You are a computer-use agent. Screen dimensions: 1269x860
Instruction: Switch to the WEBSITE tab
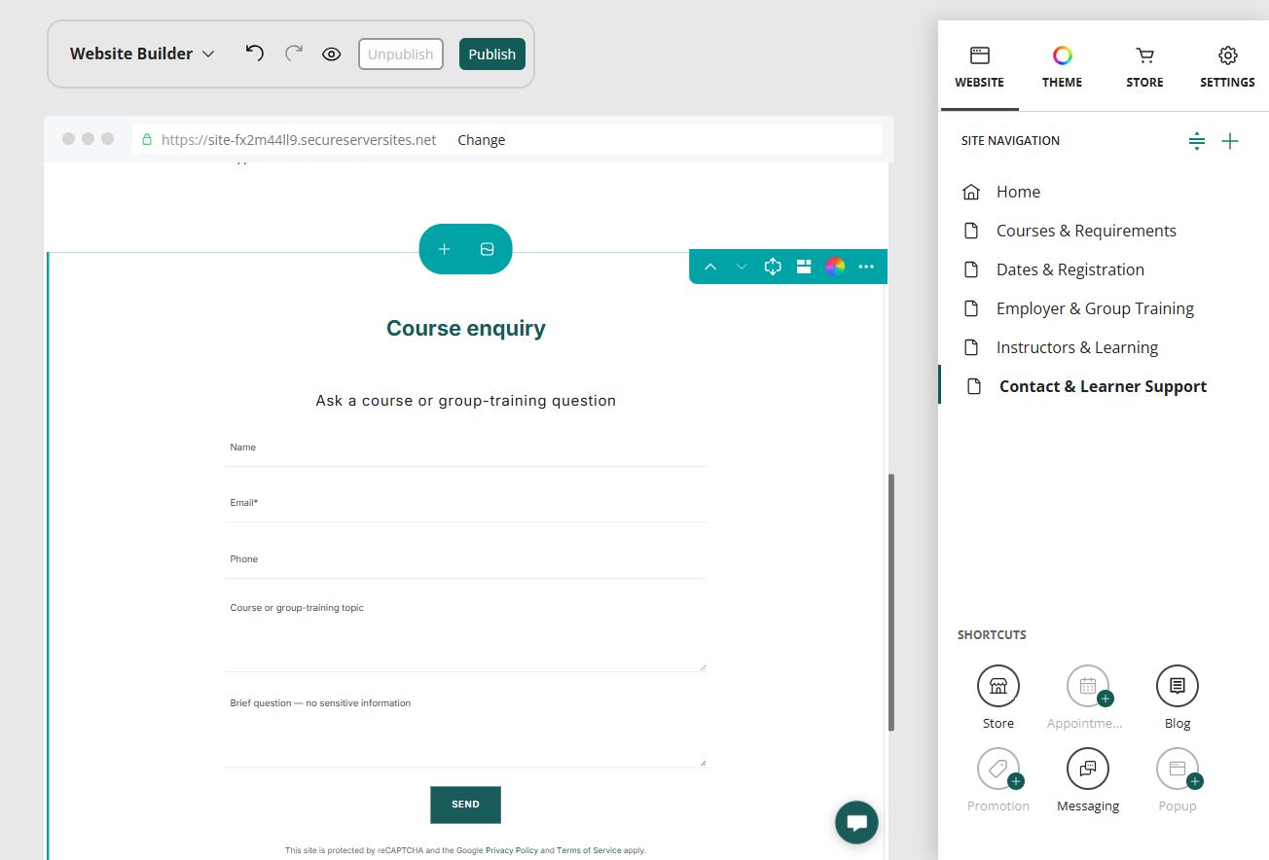tap(979, 66)
